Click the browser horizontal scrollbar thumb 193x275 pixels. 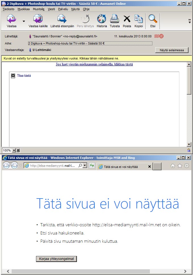coord(81,271)
